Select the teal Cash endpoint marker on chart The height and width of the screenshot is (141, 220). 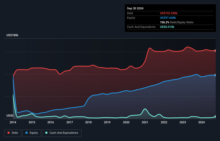(x=215, y=117)
